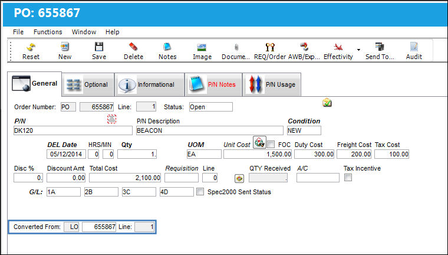This screenshot has width=448, height=255.
Task: Click the Total Cost input field
Action: 125,178
